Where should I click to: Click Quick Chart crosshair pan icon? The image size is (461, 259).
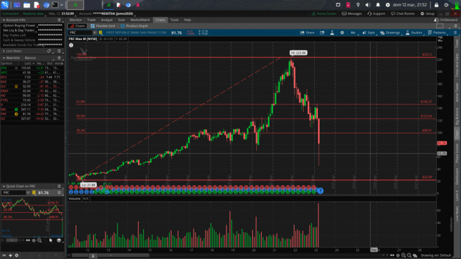[33, 240]
